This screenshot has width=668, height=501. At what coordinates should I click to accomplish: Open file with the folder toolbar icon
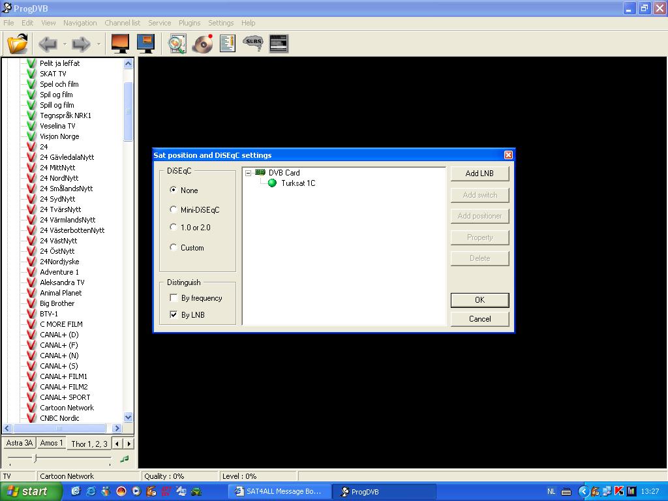tap(18, 44)
